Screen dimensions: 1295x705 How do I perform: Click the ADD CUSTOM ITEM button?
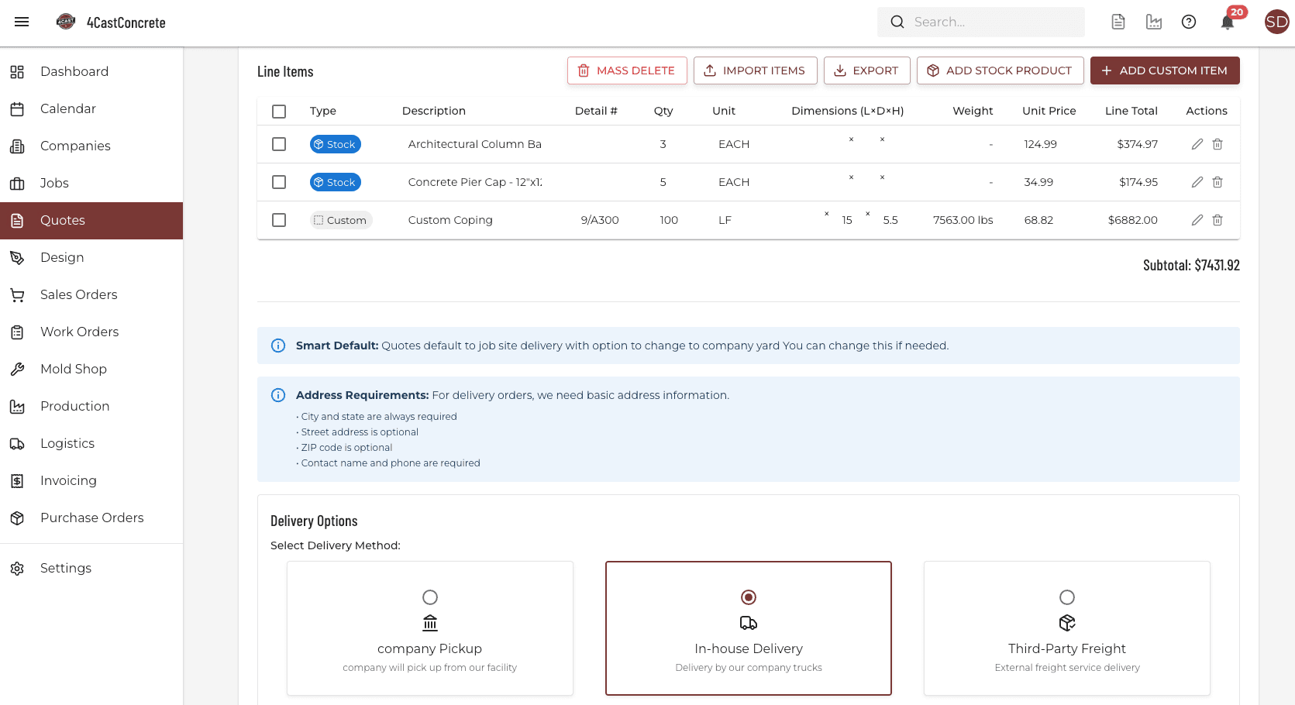1165,70
